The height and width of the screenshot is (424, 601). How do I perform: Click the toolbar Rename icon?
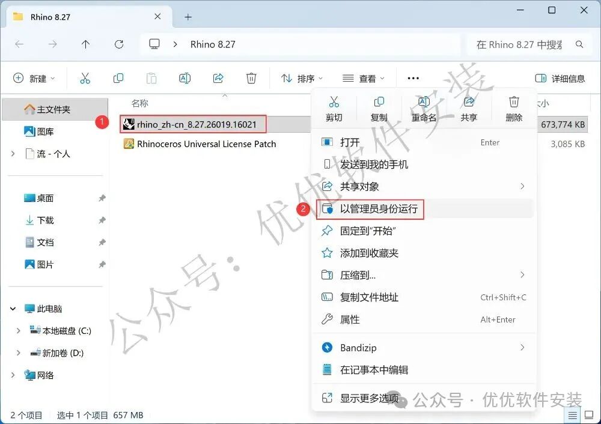pos(185,79)
